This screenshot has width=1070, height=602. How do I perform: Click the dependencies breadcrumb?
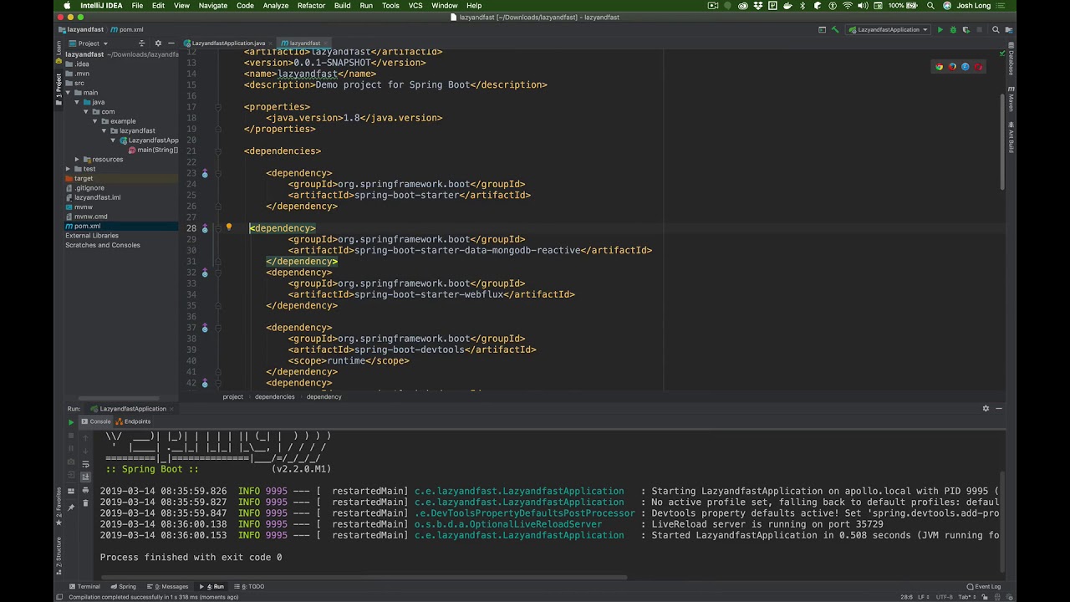[x=274, y=396]
